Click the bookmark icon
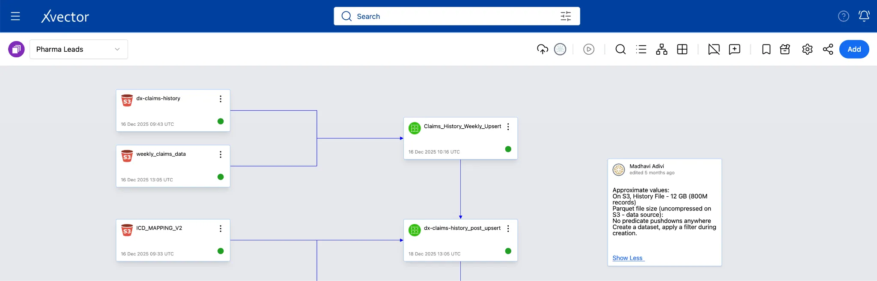Screen dimensions: 877x281 [x=766, y=49]
